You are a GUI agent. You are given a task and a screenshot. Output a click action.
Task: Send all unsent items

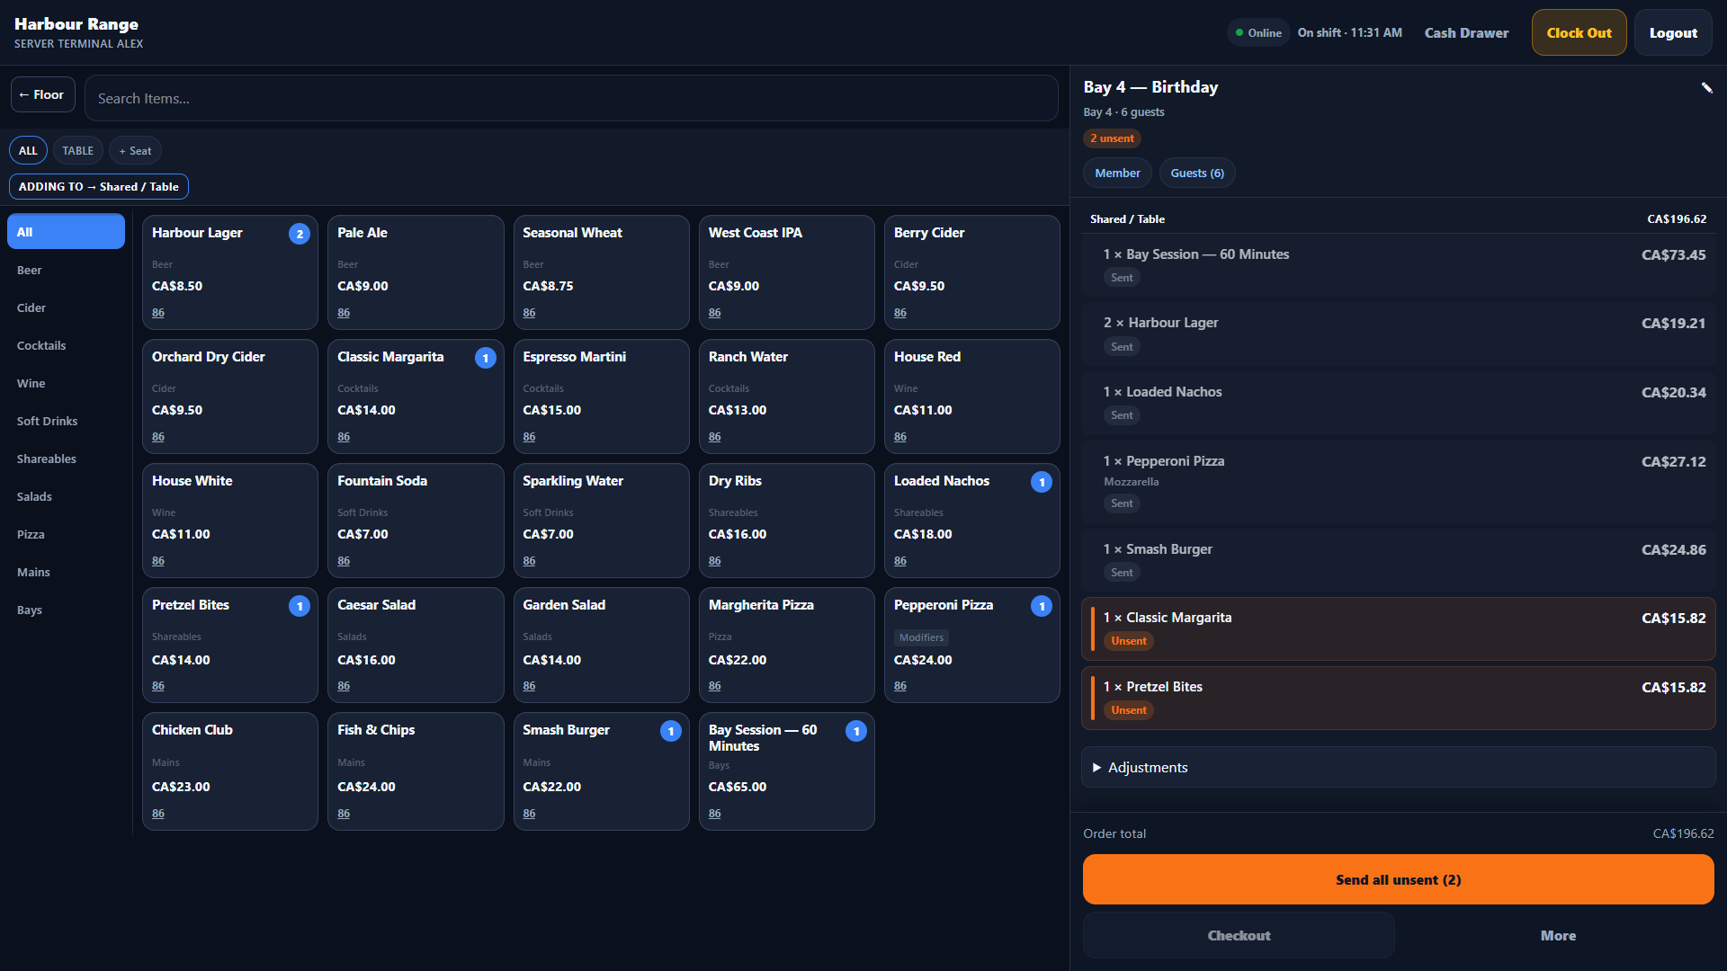point(1398,879)
